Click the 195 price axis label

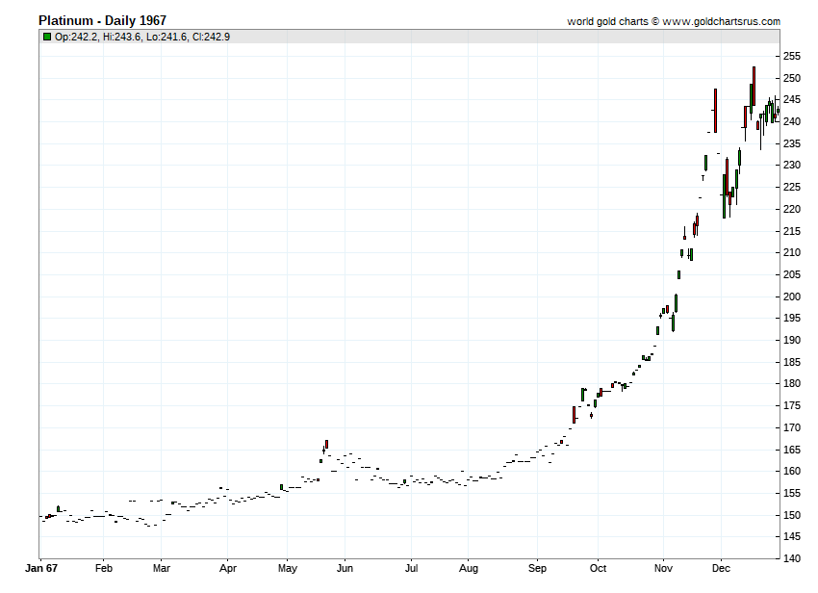791,318
